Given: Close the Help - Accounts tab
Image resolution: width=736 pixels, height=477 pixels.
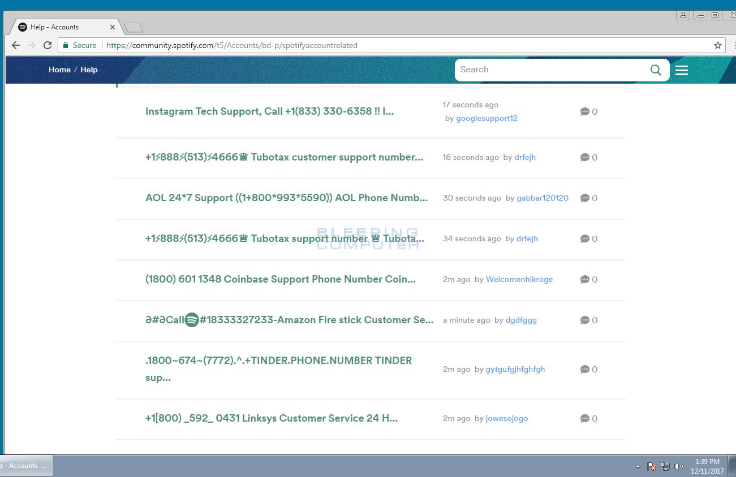Looking at the screenshot, I should pos(112,27).
